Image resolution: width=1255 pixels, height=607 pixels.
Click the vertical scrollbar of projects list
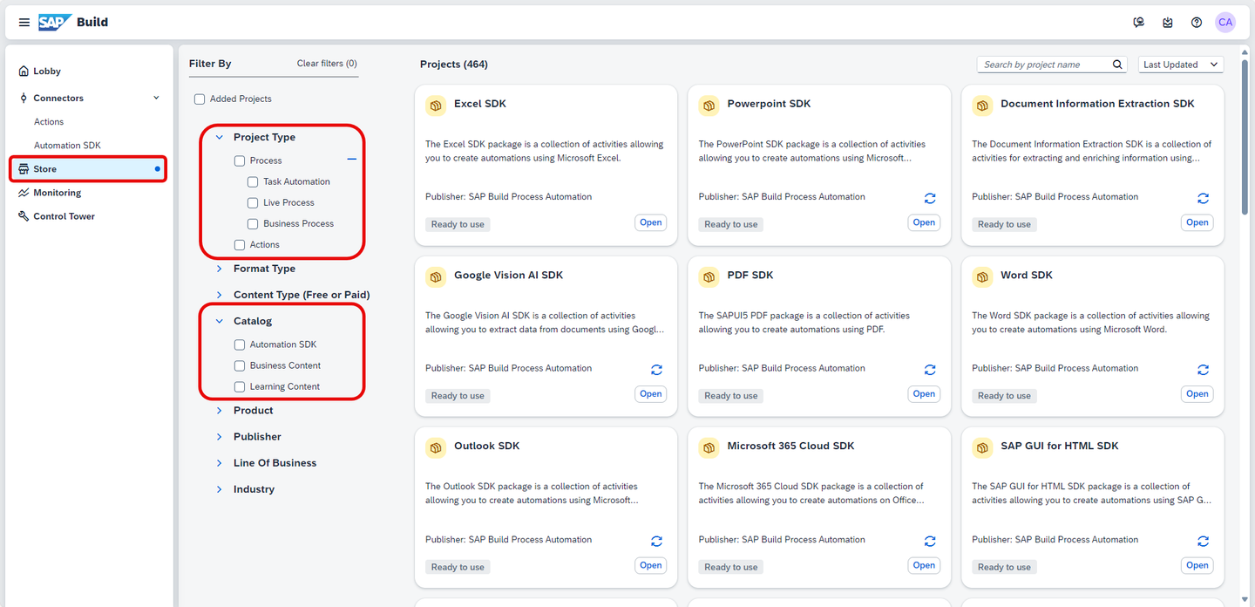(x=1244, y=138)
